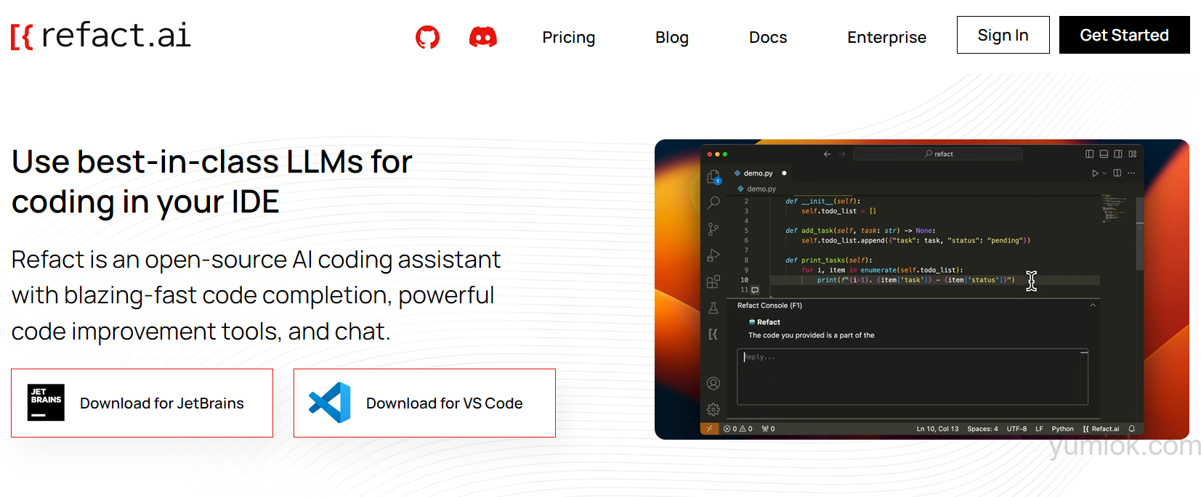Open the Blog page

point(672,37)
